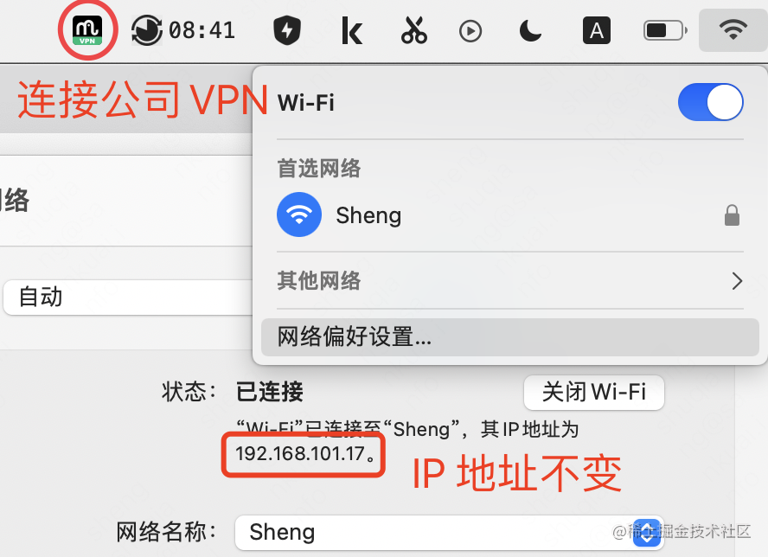Open the 自动 location dropdown
The image size is (768, 557).
pyautogui.click(x=128, y=298)
